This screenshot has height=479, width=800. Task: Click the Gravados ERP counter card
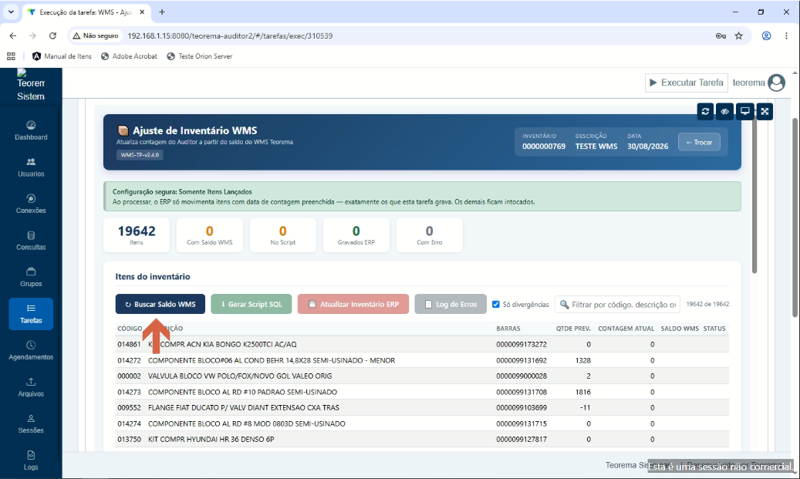coord(356,235)
